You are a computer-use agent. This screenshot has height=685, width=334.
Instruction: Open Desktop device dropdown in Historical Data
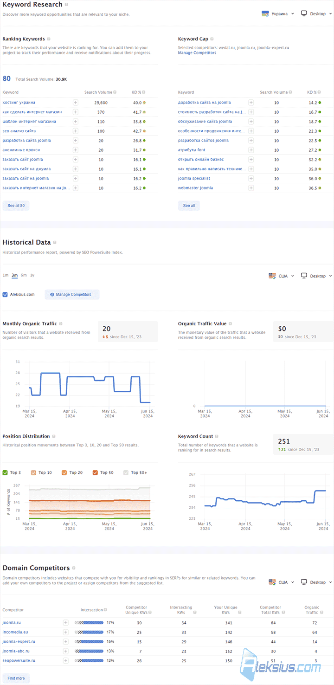pyautogui.click(x=317, y=276)
